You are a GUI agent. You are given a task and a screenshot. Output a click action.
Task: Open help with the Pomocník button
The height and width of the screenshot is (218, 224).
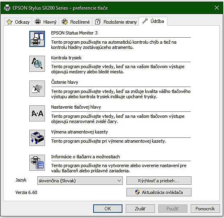[205, 209]
